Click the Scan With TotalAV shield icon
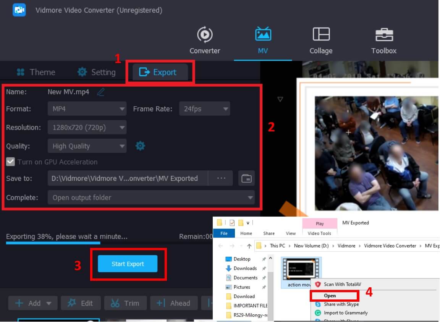Viewport: 440px width, 322px height. [317, 284]
